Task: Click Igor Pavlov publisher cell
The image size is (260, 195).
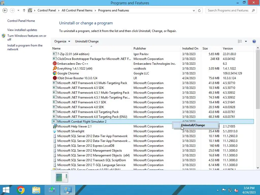Action: (141, 54)
